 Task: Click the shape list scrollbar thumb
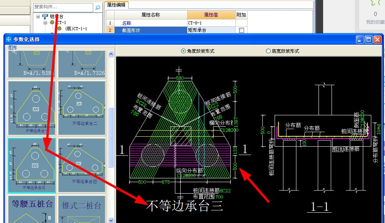[x=111, y=137]
